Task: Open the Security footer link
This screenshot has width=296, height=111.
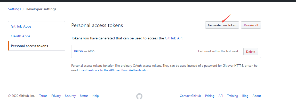Action: [70, 96]
